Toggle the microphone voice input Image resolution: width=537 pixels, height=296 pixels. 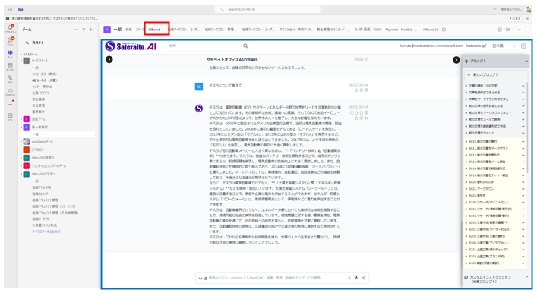pyautogui.click(x=356, y=278)
